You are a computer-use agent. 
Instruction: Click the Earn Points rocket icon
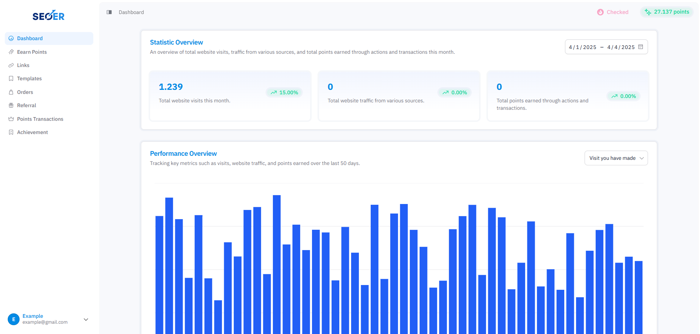point(11,52)
